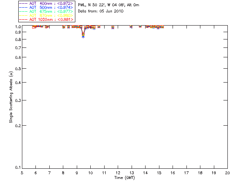Click the AOT 1020nm legend entry
Image resolution: width=234 pixels, height=187 pixels.
tap(46, 19)
